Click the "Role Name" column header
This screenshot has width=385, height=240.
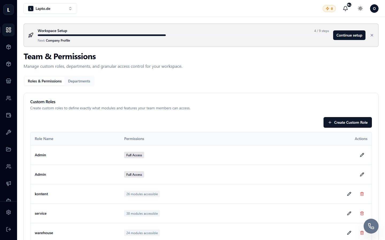(44, 139)
